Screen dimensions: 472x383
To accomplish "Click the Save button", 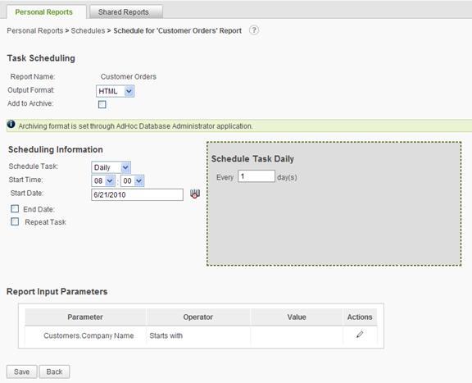I will click(21, 372).
